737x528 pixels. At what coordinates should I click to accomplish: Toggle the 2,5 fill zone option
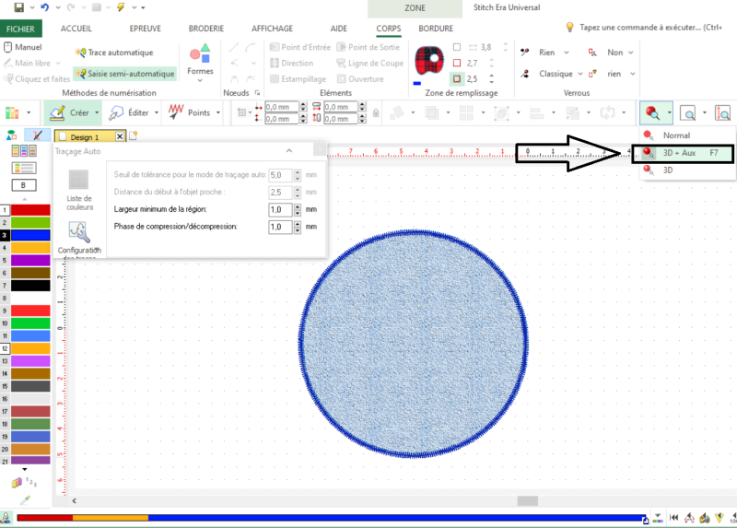click(x=457, y=80)
